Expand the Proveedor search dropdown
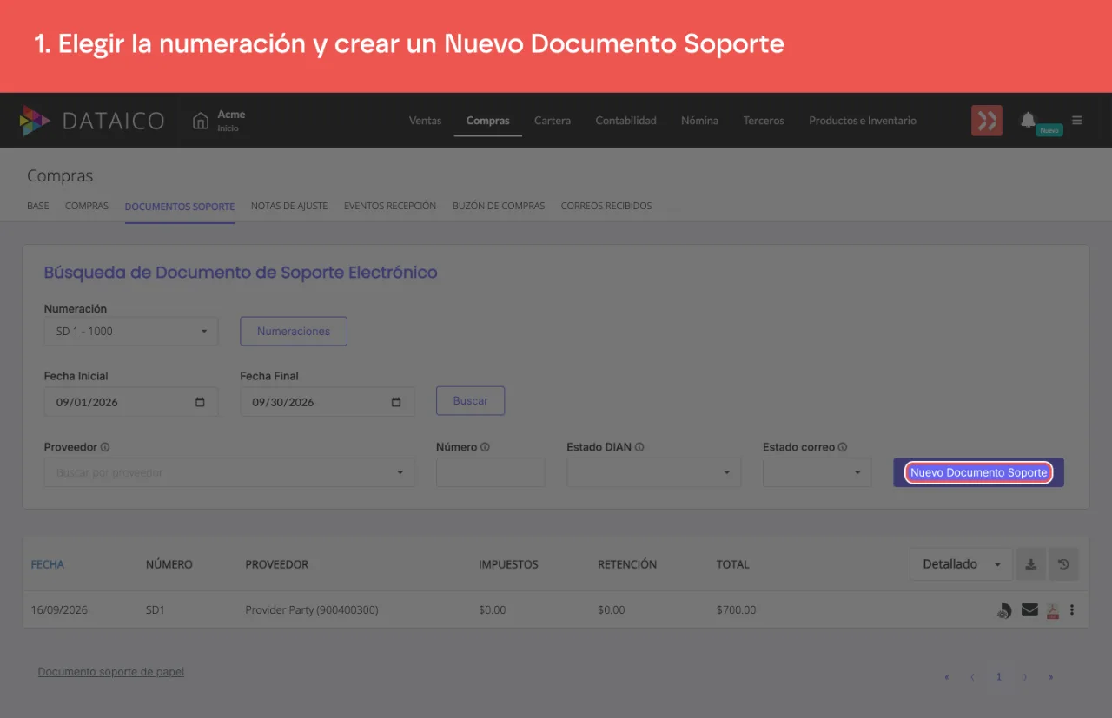The height and width of the screenshot is (718, 1112). [x=229, y=472]
